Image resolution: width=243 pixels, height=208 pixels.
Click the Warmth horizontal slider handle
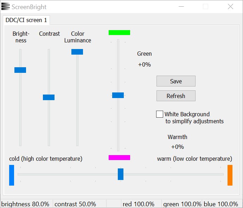121,174
